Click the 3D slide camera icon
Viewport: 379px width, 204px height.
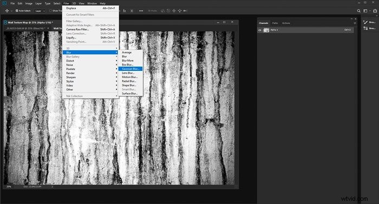click(x=180, y=11)
